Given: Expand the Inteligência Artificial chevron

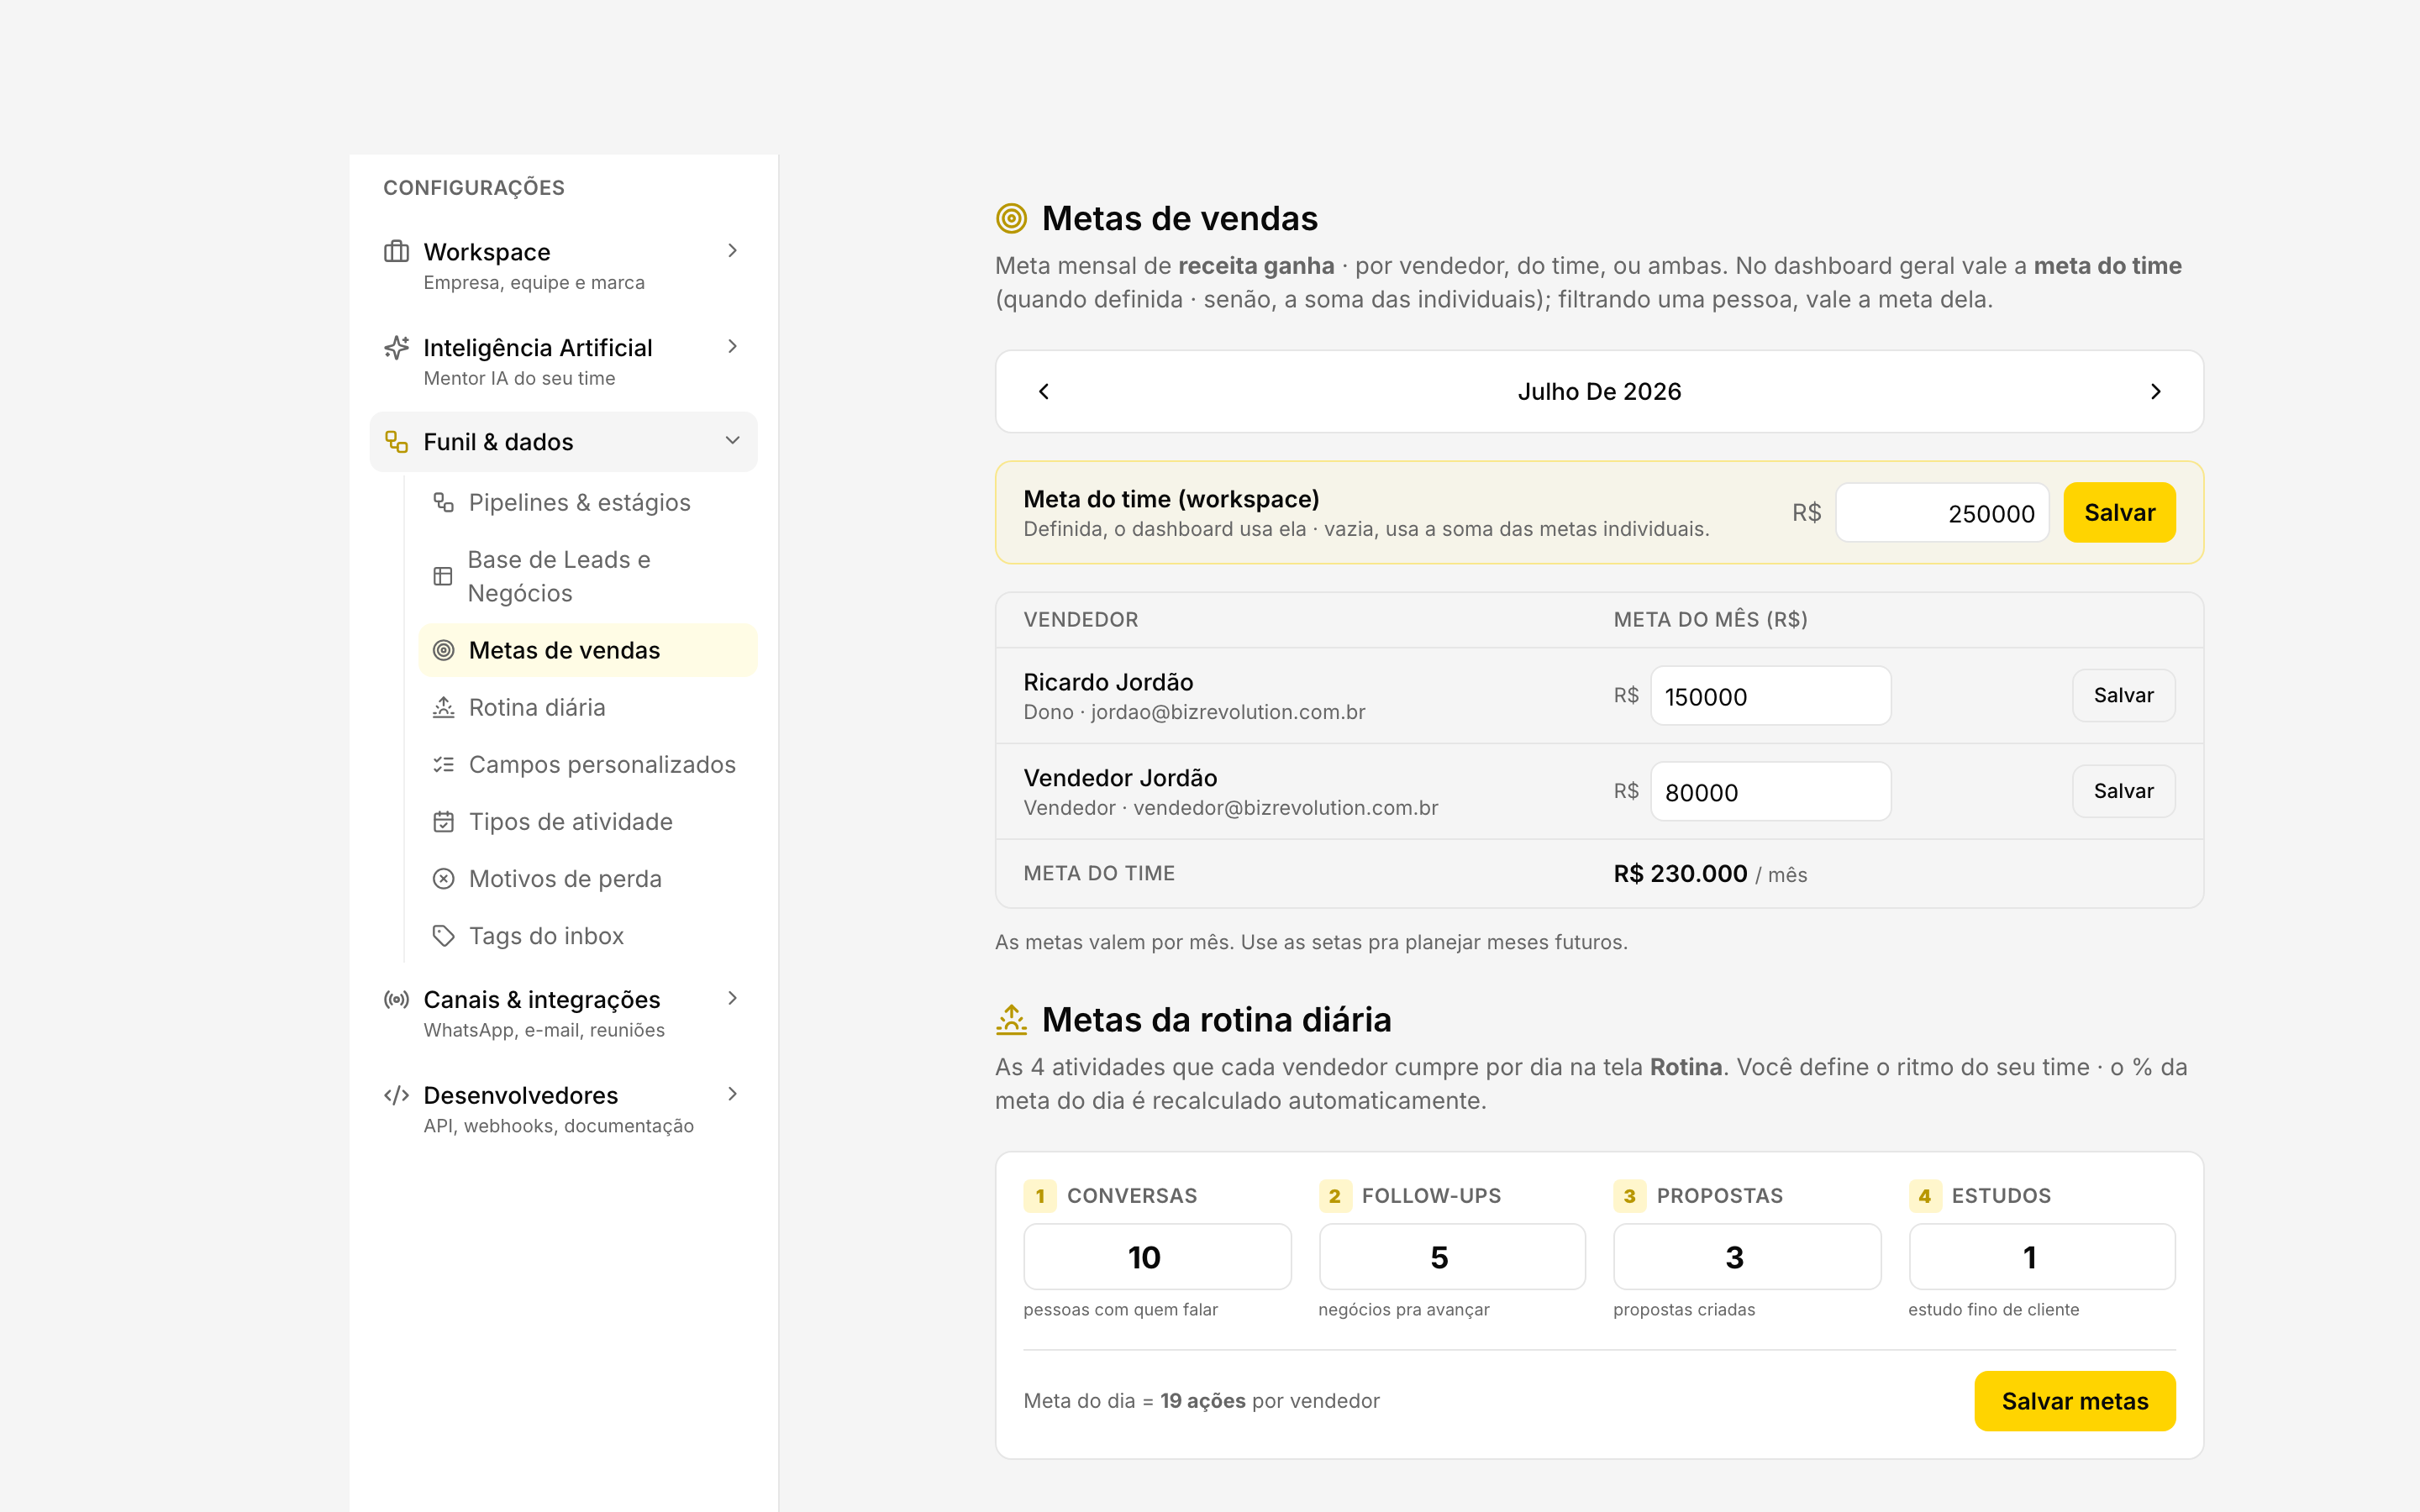Looking at the screenshot, I should (x=732, y=346).
